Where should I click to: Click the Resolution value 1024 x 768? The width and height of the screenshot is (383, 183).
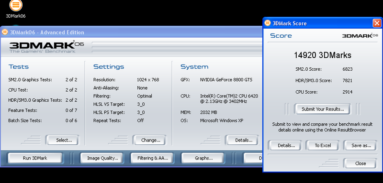click(148, 80)
